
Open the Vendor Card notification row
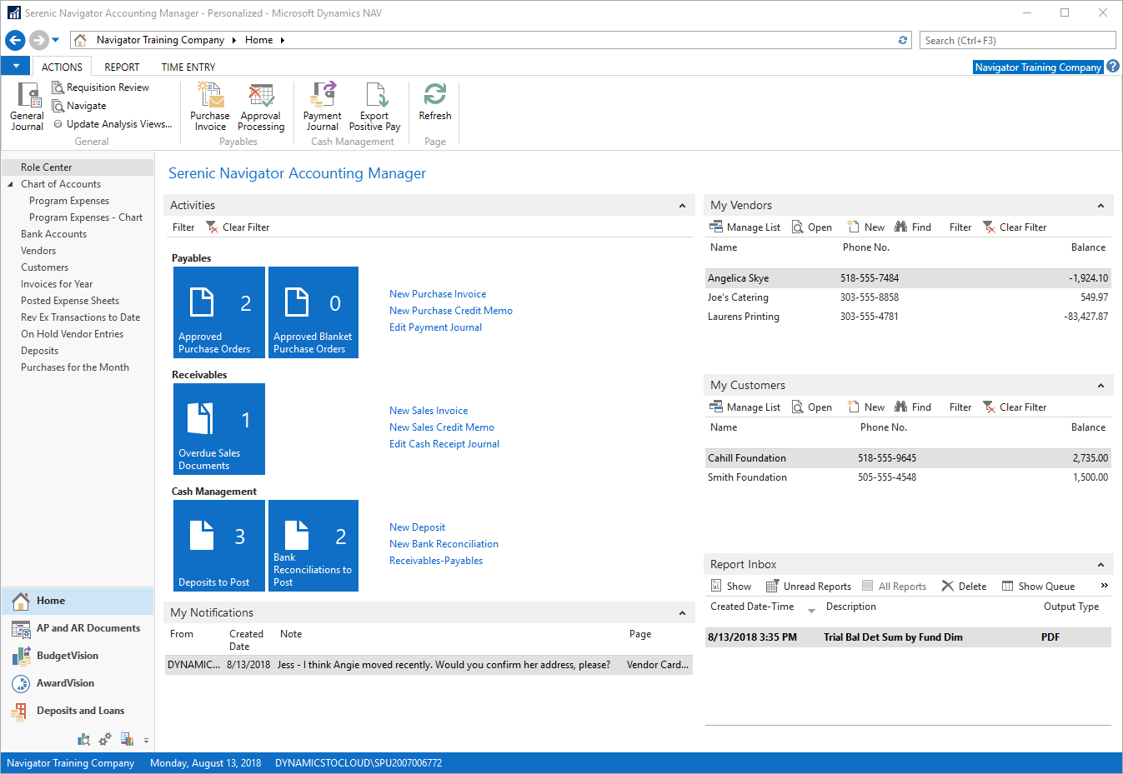[429, 665]
